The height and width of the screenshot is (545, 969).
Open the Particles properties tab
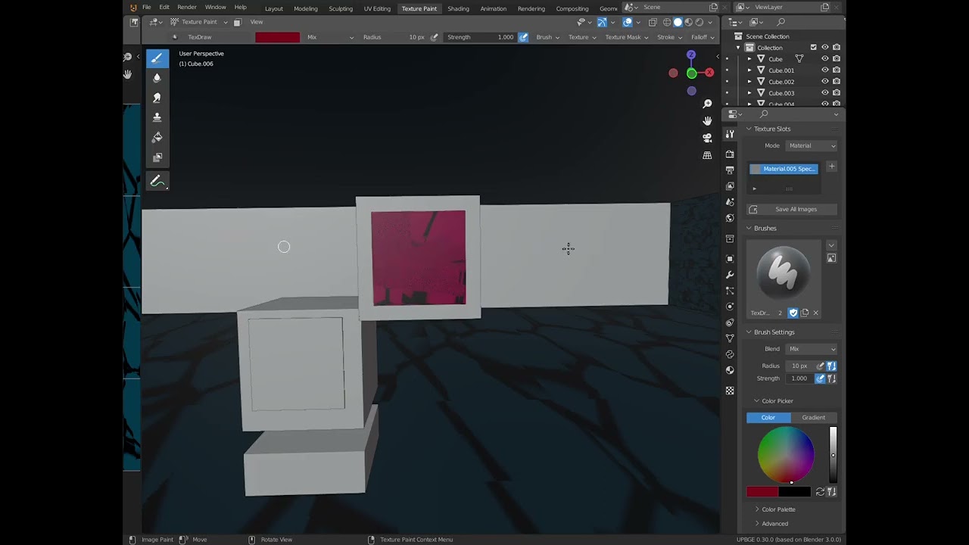coord(730,291)
